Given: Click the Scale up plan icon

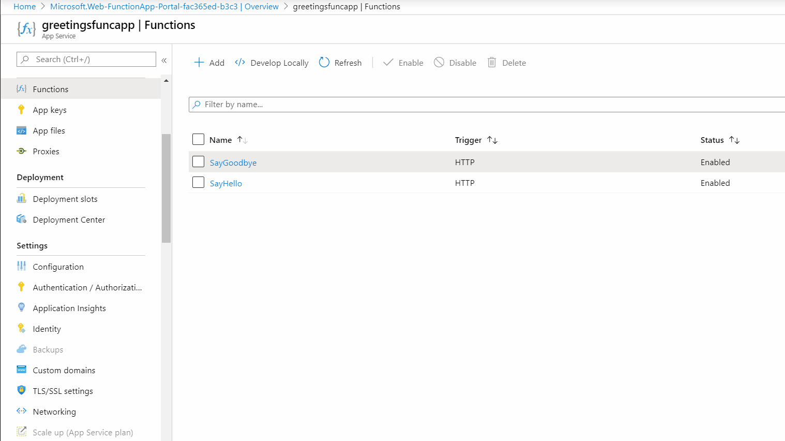Looking at the screenshot, I should pyautogui.click(x=21, y=431).
